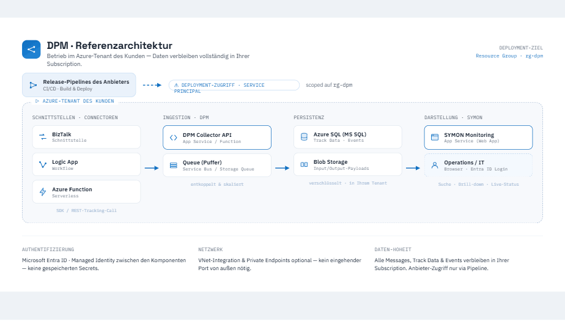The image size is (565, 330).
Task: Click the 'Alle Messages, Track Data' paragraph
Action: [441, 264]
